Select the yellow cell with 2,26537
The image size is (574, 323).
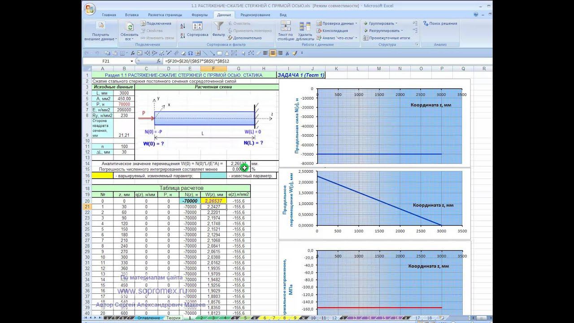tap(213, 201)
